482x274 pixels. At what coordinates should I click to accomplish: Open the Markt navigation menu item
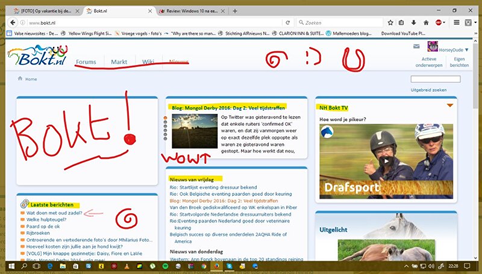coord(119,61)
